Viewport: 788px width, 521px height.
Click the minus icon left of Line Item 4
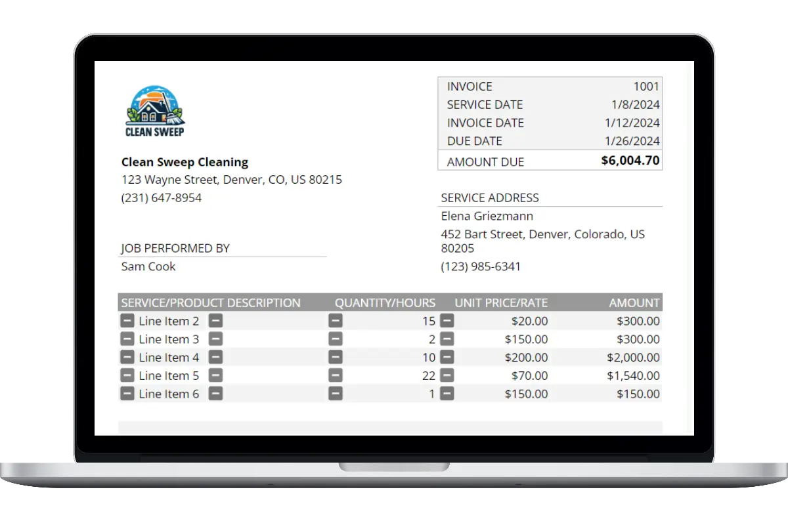tap(127, 358)
